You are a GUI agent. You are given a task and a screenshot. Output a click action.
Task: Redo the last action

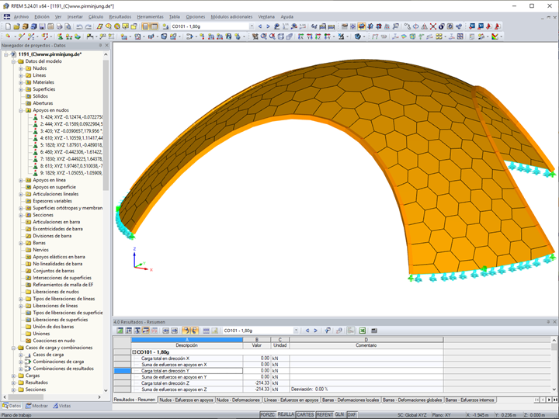(88, 26)
